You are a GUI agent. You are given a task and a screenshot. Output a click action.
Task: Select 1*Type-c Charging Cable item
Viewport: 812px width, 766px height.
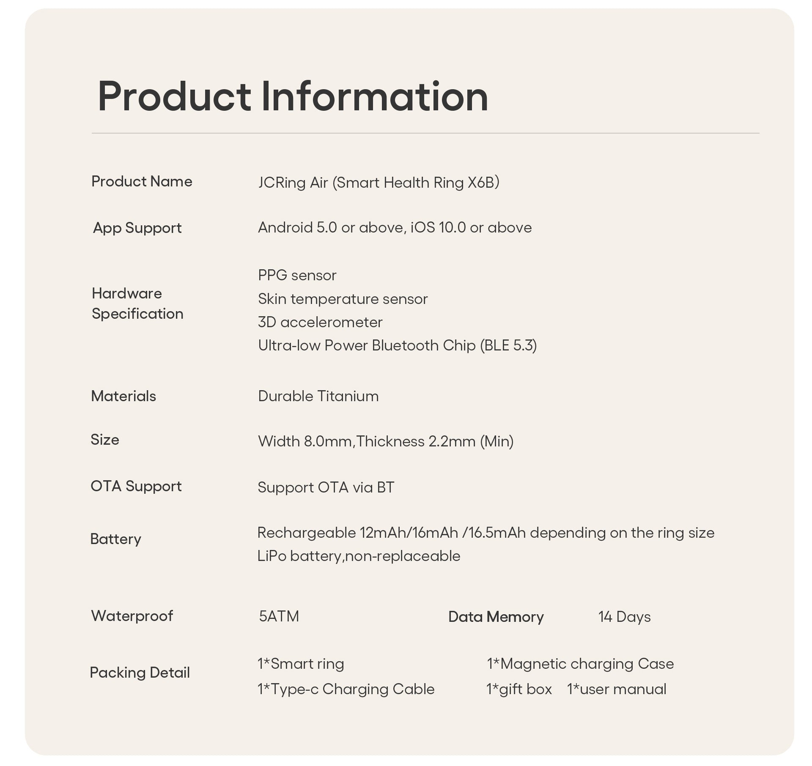[x=346, y=689]
